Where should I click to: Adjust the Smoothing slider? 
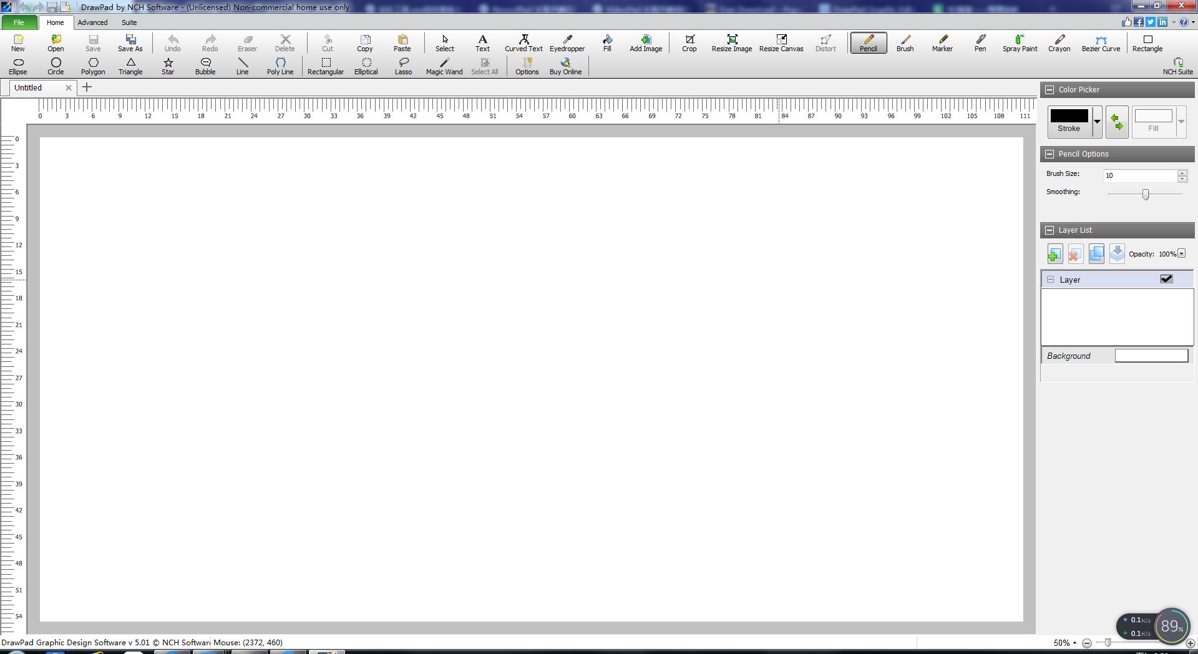click(1145, 195)
